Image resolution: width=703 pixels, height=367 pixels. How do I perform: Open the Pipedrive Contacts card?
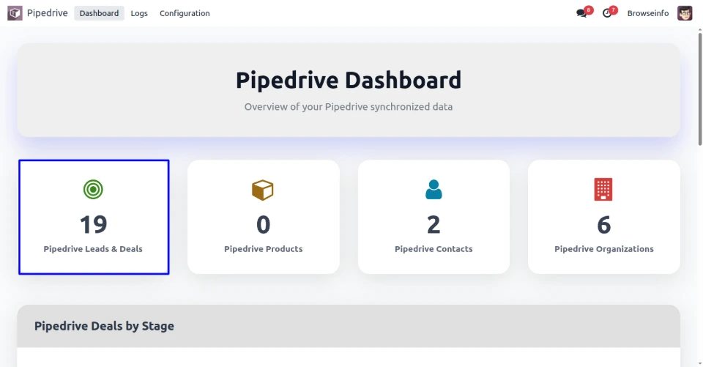tap(434, 217)
